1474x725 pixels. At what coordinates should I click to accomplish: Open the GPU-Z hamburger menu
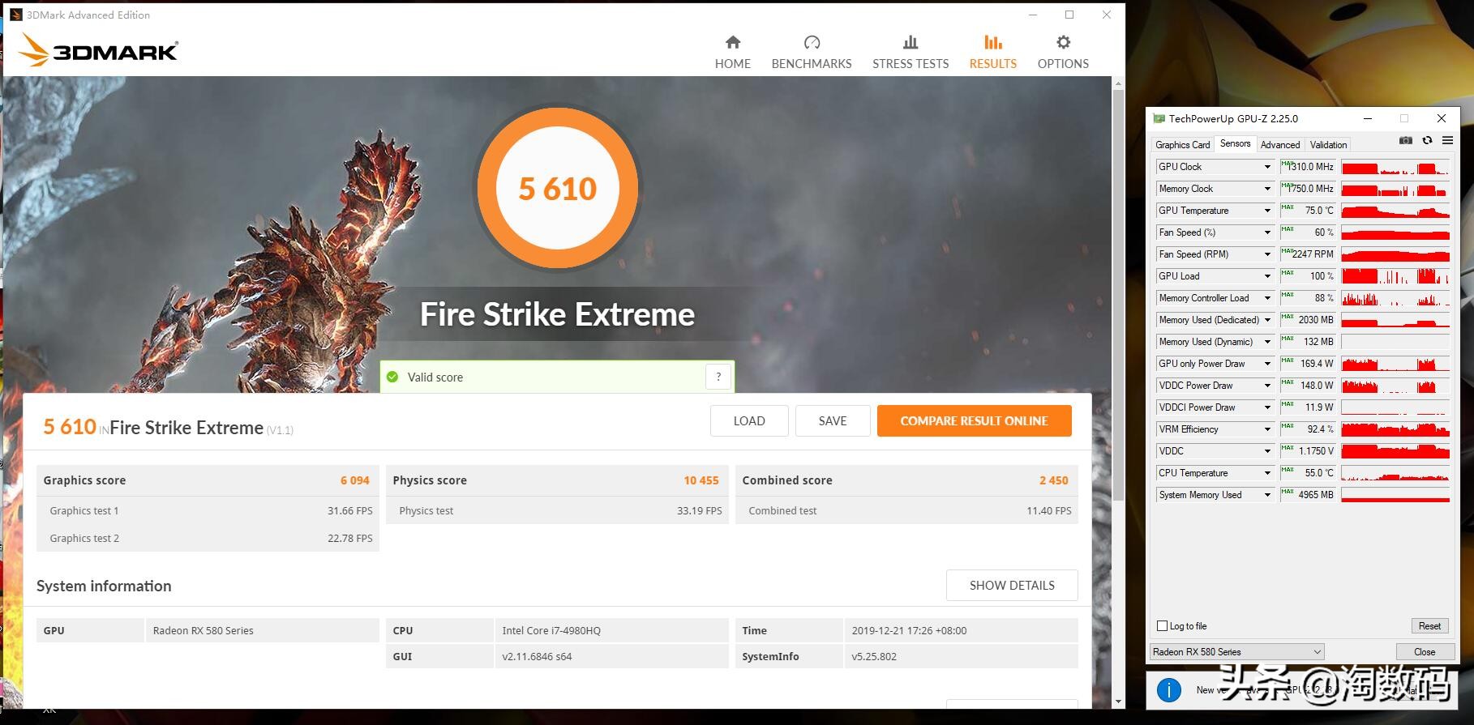pyautogui.click(x=1447, y=141)
